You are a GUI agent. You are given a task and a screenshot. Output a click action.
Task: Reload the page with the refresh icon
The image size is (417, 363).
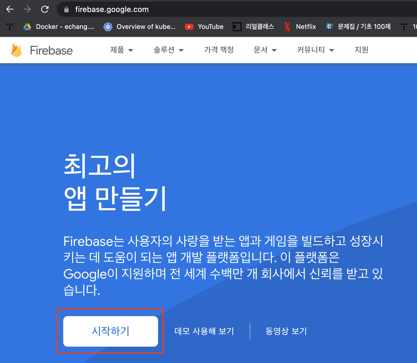(45, 9)
